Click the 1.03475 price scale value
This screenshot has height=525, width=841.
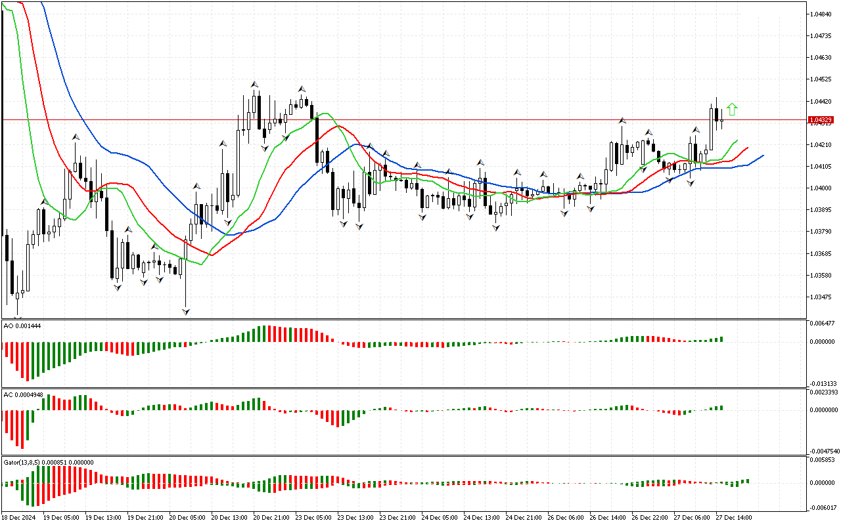822,297
